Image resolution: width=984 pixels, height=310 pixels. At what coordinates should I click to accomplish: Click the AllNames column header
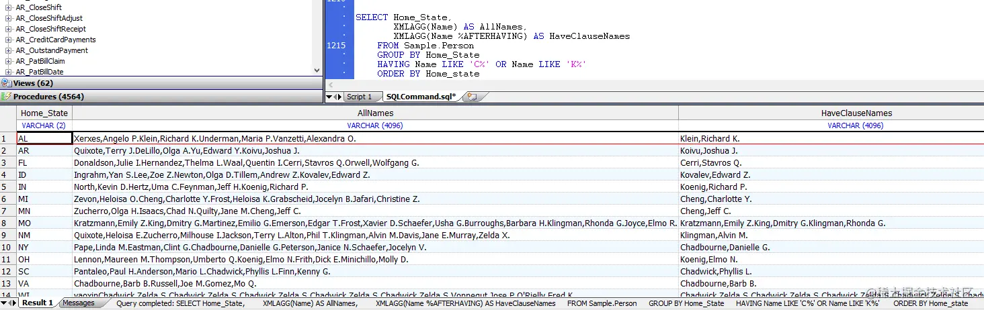[x=375, y=113]
